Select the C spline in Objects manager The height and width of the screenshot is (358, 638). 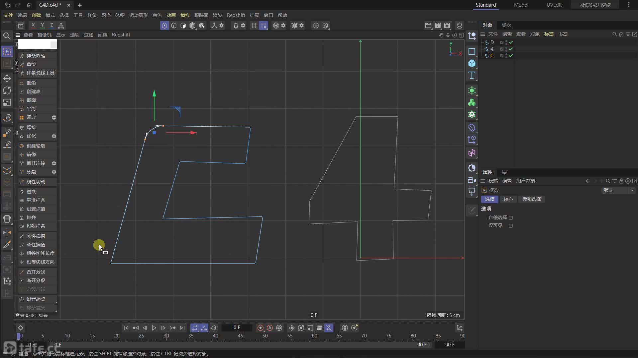[x=492, y=56]
